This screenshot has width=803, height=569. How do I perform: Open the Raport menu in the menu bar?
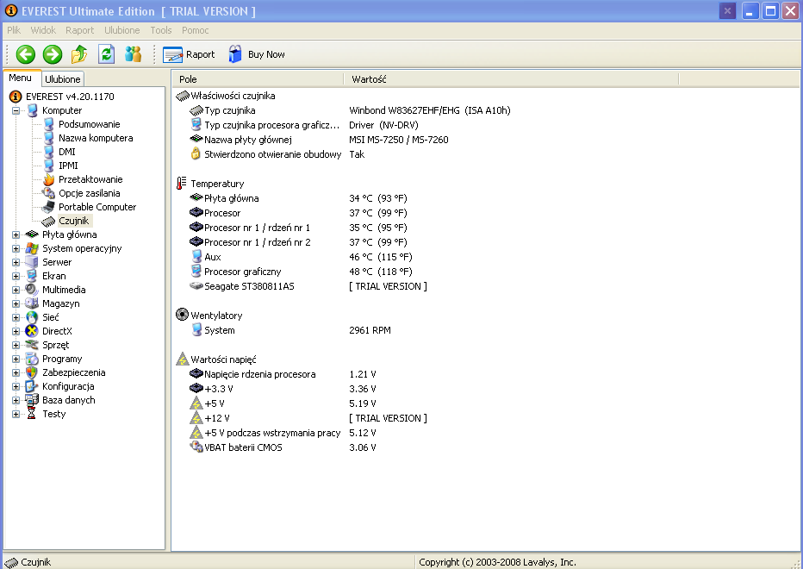tap(80, 30)
